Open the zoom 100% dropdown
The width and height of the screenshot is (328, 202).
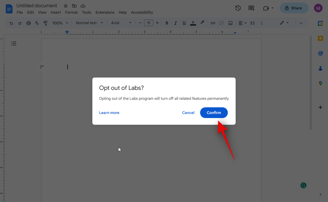click(x=60, y=23)
